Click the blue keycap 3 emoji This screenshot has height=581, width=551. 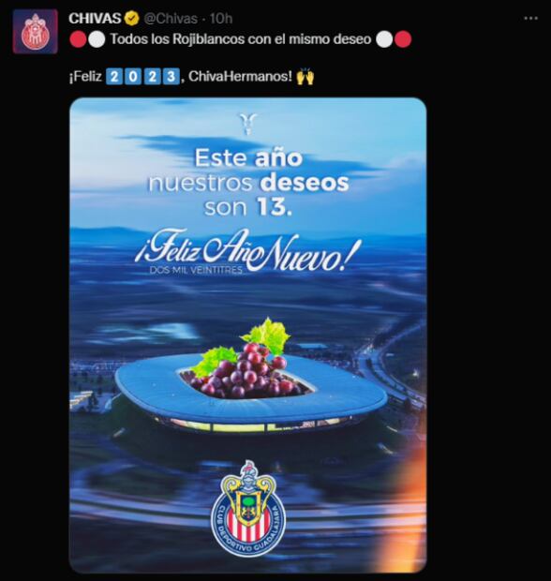point(171,77)
